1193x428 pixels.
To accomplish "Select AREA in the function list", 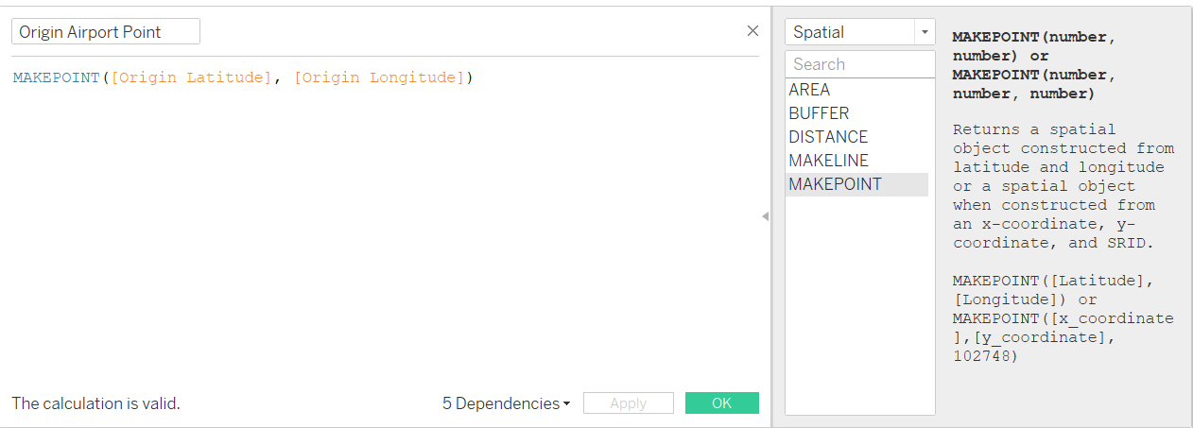I will click(810, 90).
